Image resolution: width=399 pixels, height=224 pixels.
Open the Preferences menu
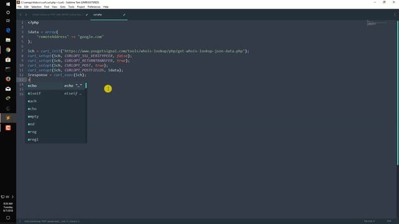(x=94, y=7)
